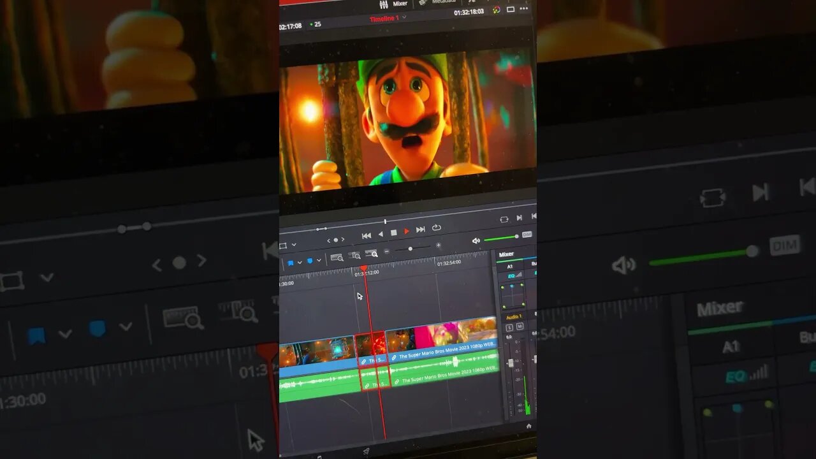
Task: Stop timeline playback
Action: pyautogui.click(x=393, y=233)
